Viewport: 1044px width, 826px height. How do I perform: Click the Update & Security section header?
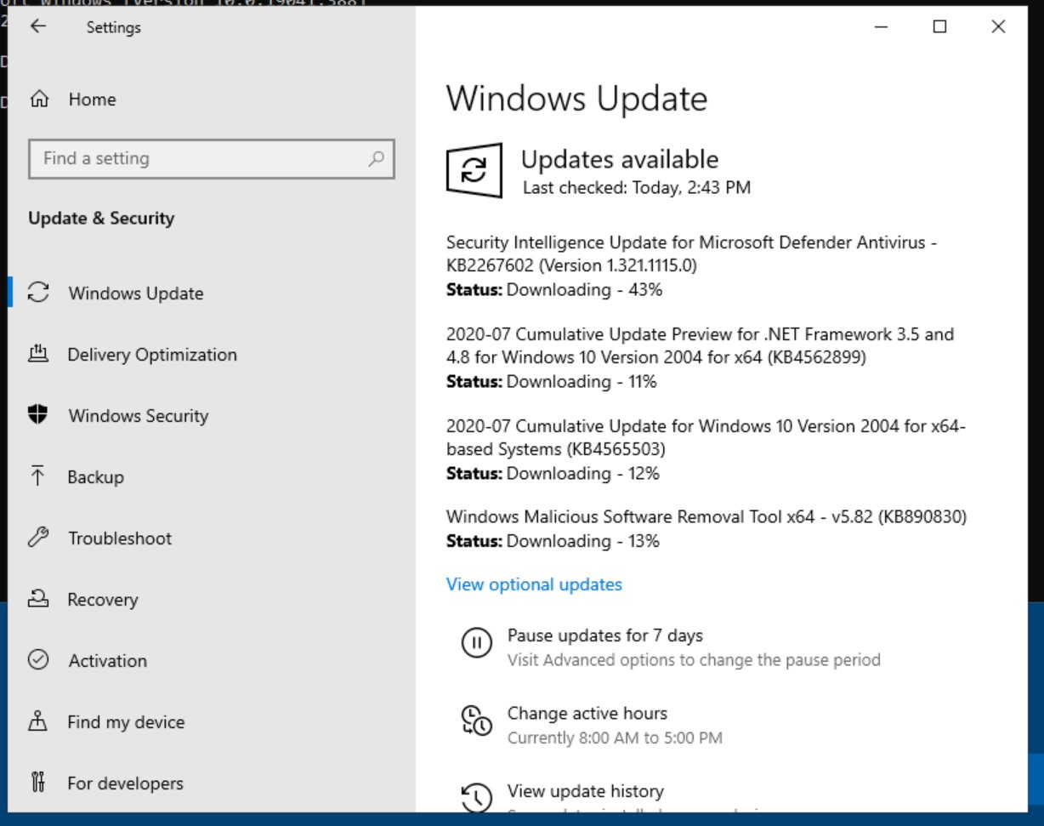101,218
